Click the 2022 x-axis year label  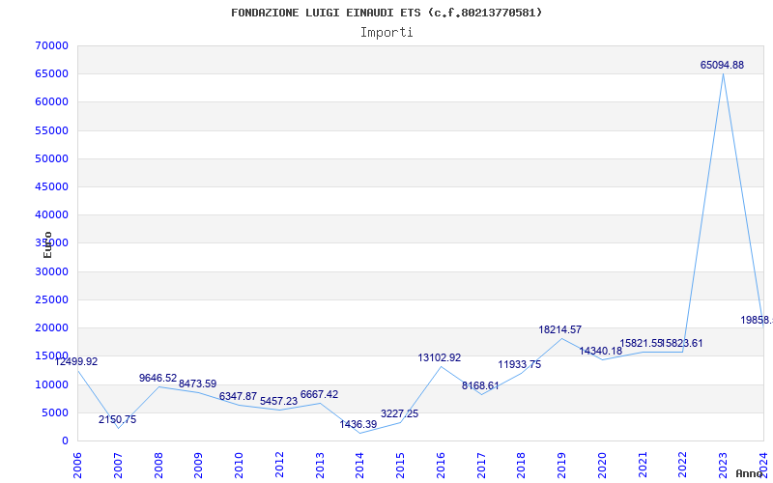(x=683, y=465)
